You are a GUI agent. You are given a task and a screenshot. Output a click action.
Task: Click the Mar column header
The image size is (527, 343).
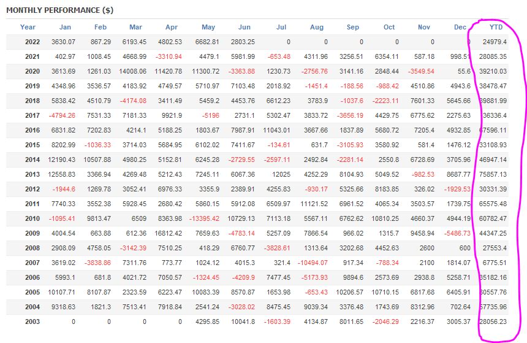135,27
